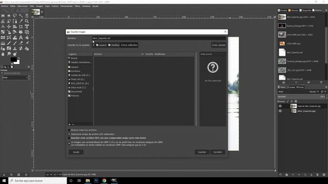The image size is (328, 184).
Task: Select the Foreground Select tool
Action: click(x=9, y=21)
